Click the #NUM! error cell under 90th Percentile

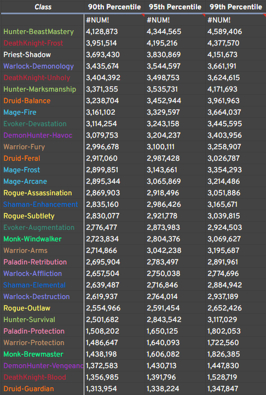(x=114, y=20)
